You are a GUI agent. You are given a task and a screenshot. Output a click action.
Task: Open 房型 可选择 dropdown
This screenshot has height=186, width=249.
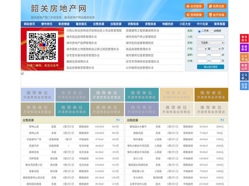211,43
